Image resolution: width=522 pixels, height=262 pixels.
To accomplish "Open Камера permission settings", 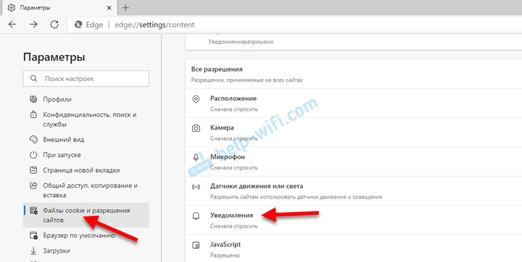I will click(x=222, y=128).
